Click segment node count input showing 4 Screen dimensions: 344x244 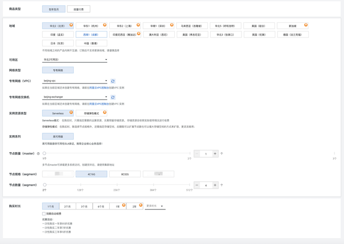pyautogui.click(x=206, y=185)
